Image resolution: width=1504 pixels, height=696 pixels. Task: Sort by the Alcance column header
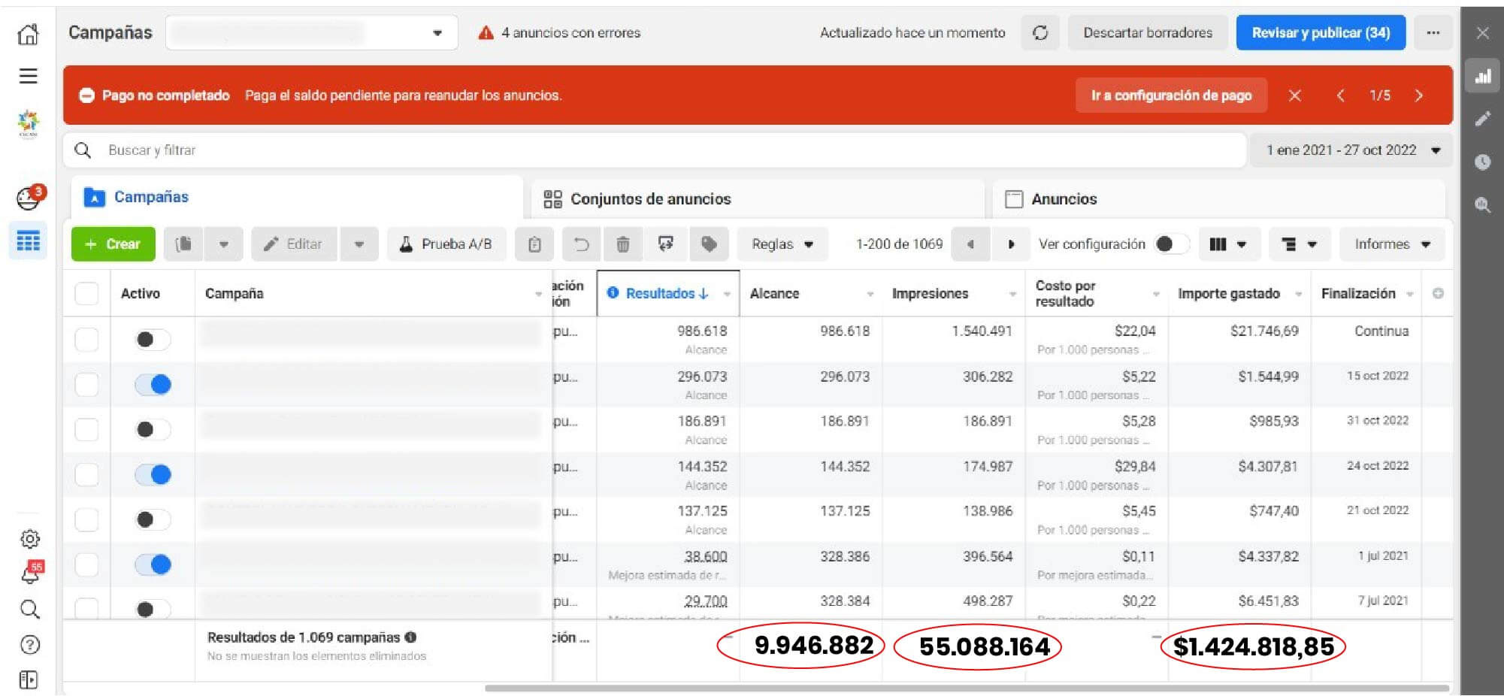click(x=774, y=294)
